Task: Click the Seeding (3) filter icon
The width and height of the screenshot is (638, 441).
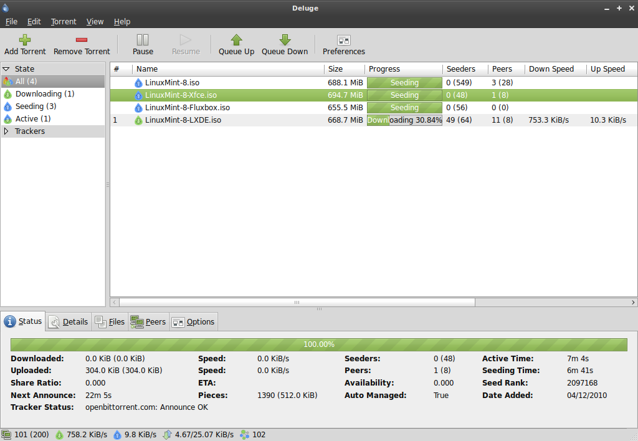Action: 7,107
